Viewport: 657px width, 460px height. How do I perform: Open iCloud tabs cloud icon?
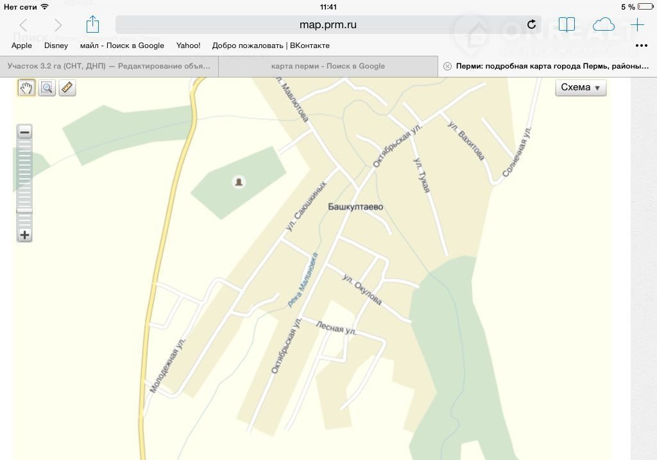[603, 25]
